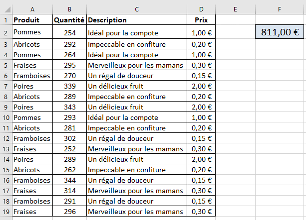This screenshot has width=306, height=220.
Task: Click column B header
Action: [x=69, y=9]
